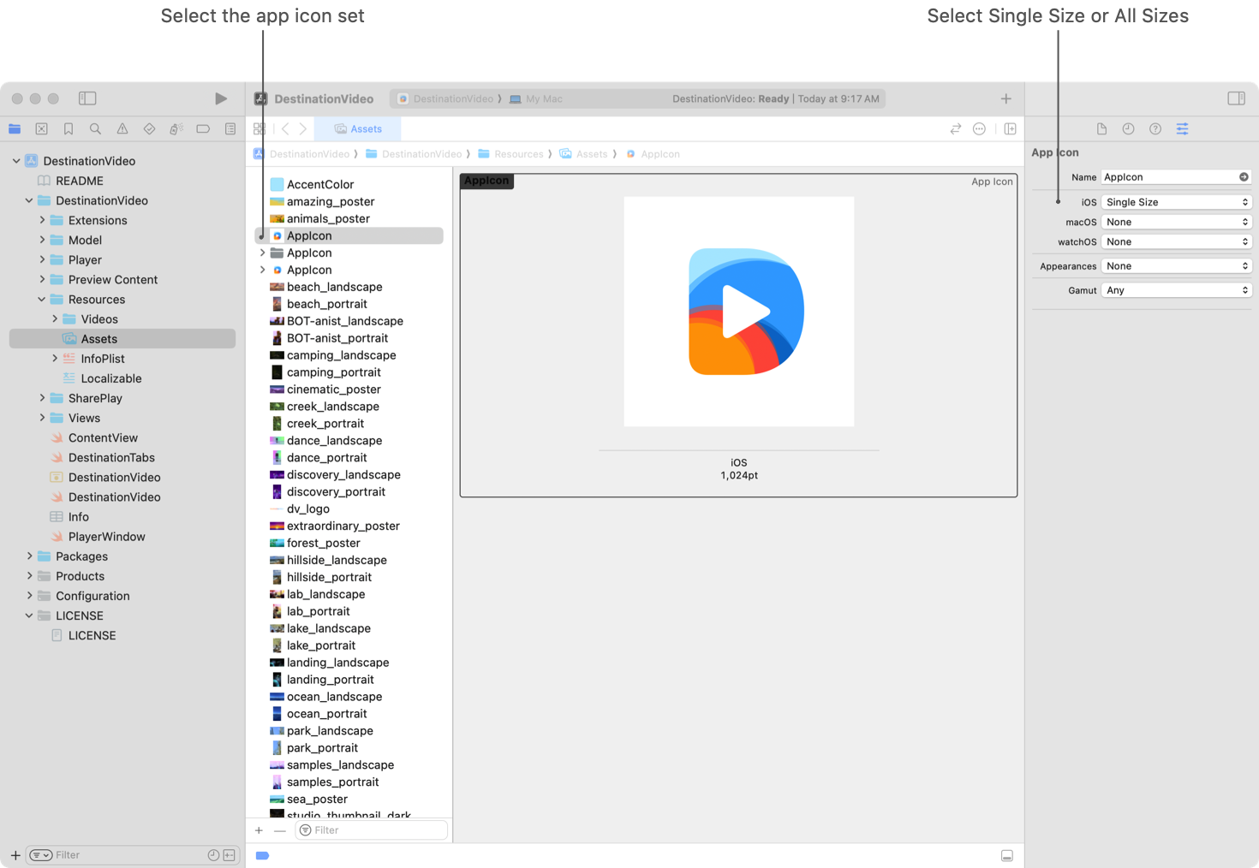Collapse the Resources folder

point(42,300)
